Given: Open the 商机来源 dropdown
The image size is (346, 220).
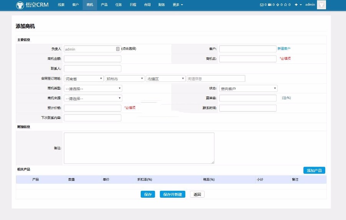Looking at the screenshot, I should 93,98.
